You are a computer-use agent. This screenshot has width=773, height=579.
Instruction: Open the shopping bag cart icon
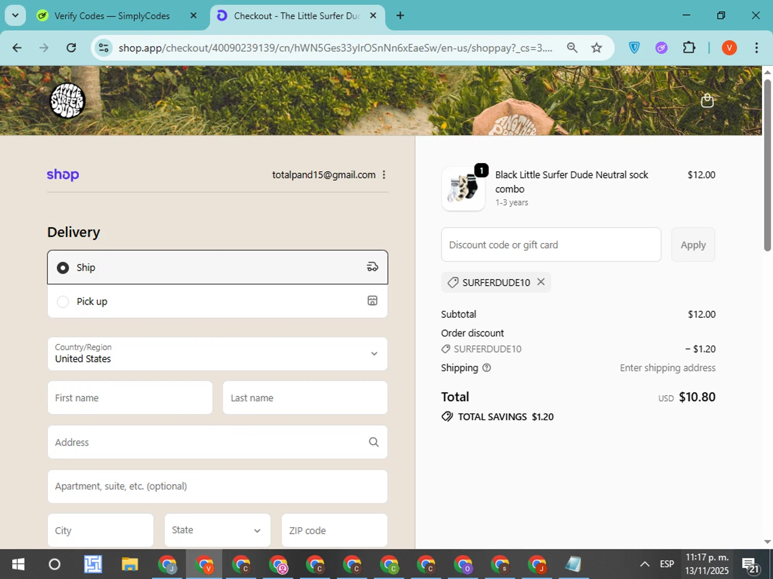point(707,100)
